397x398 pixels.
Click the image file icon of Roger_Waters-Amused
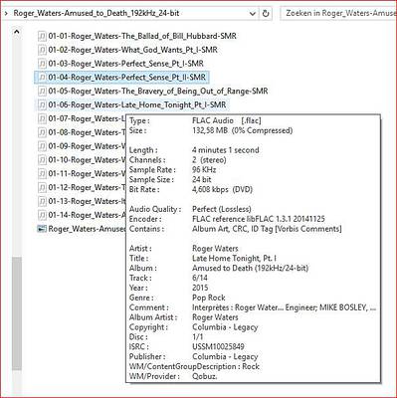pos(42,229)
